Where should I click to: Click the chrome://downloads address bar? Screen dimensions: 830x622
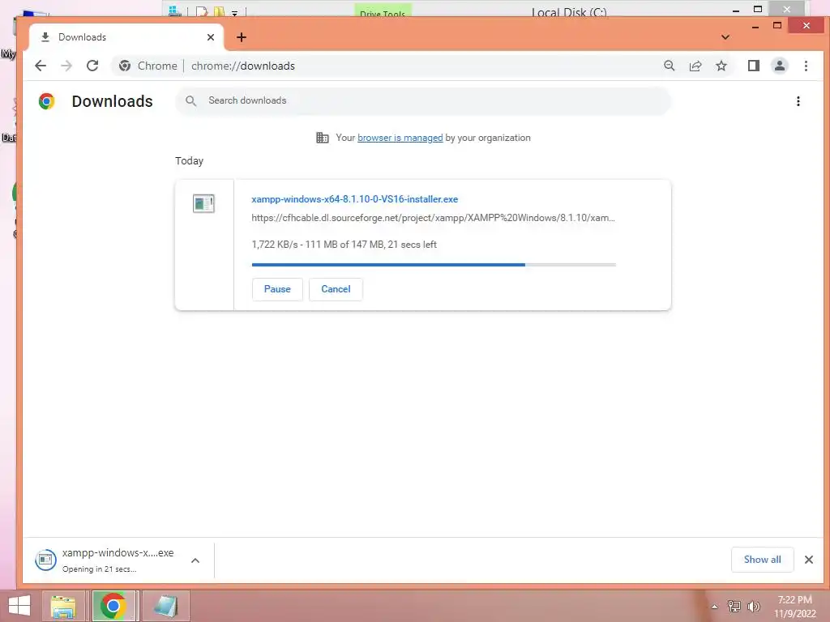coord(243,66)
